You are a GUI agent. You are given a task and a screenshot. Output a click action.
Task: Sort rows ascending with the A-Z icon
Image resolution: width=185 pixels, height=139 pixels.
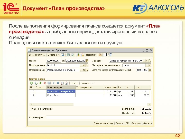[x=62, y=83]
